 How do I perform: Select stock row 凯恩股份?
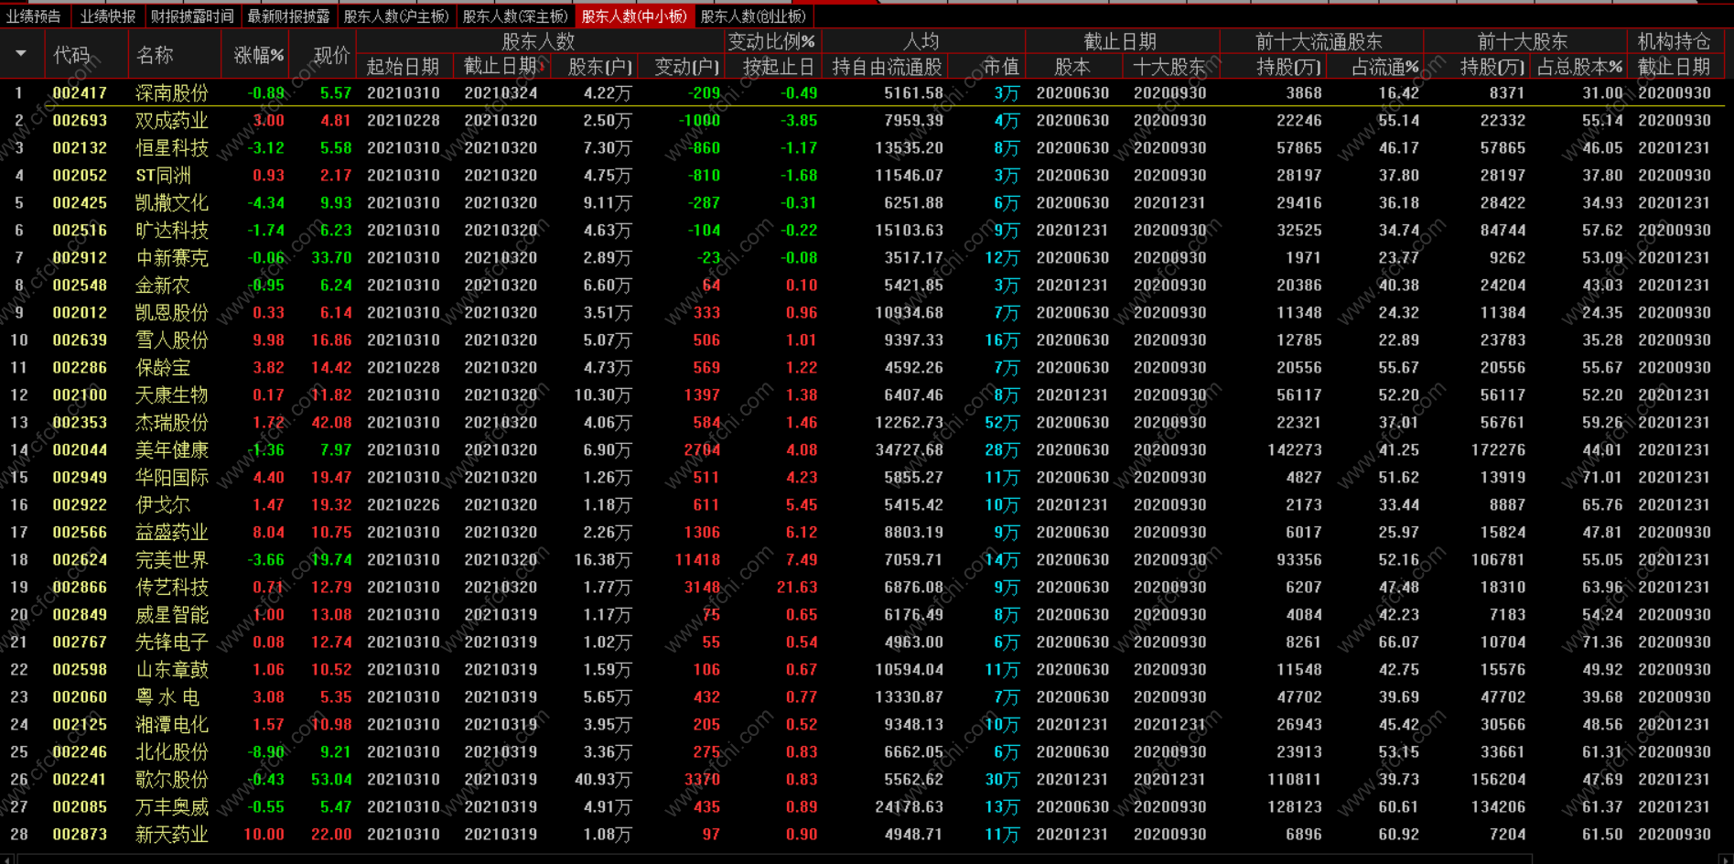[862, 313]
